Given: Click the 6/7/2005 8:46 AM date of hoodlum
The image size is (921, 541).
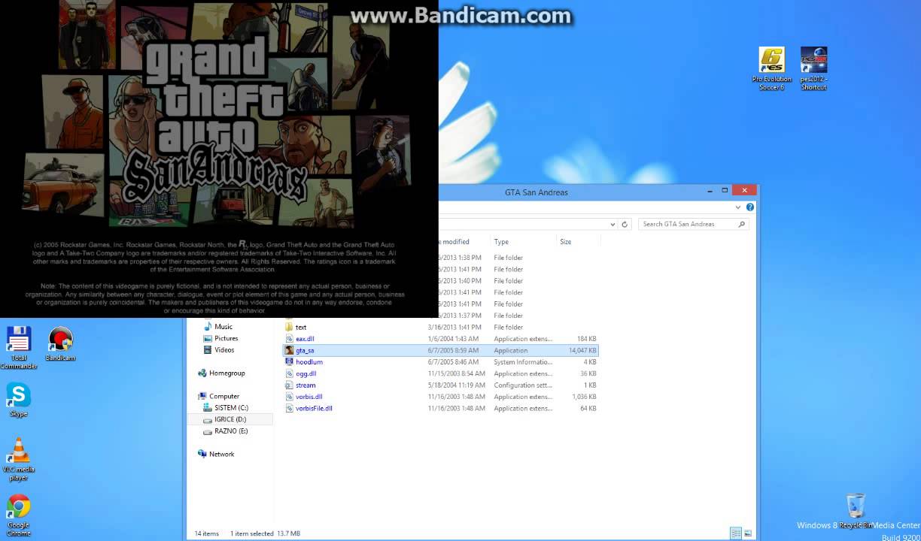Looking at the screenshot, I should click(453, 362).
